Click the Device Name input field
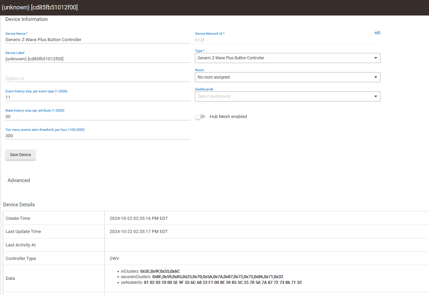This screenshot has width=429, height=295. (98, 39)
